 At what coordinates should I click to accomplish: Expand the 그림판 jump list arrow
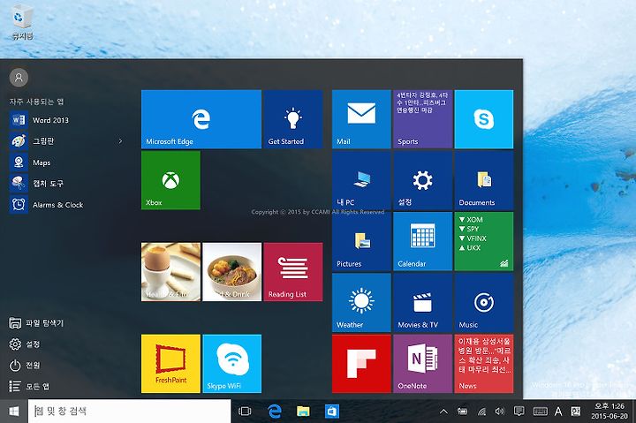[120, 141]
